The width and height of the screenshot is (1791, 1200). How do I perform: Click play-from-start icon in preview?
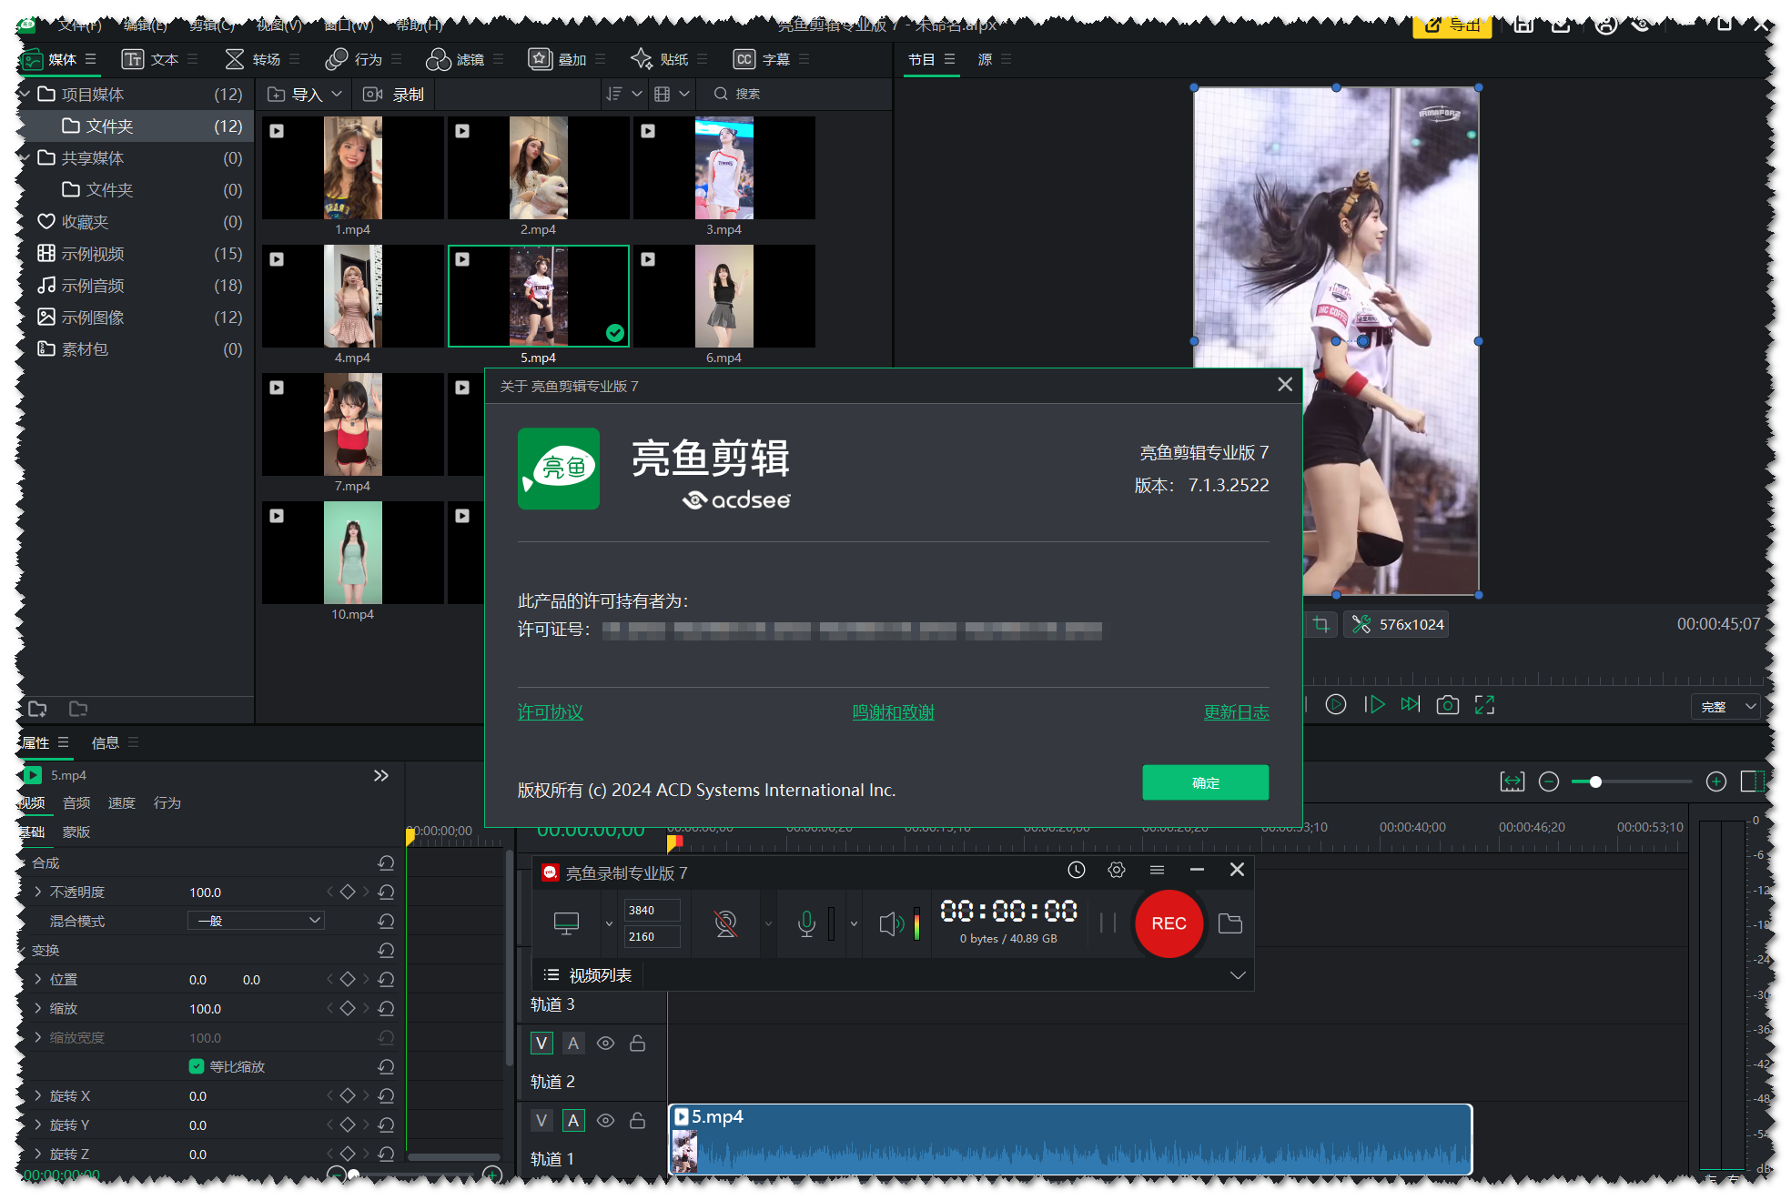(x=1373, y=705)
